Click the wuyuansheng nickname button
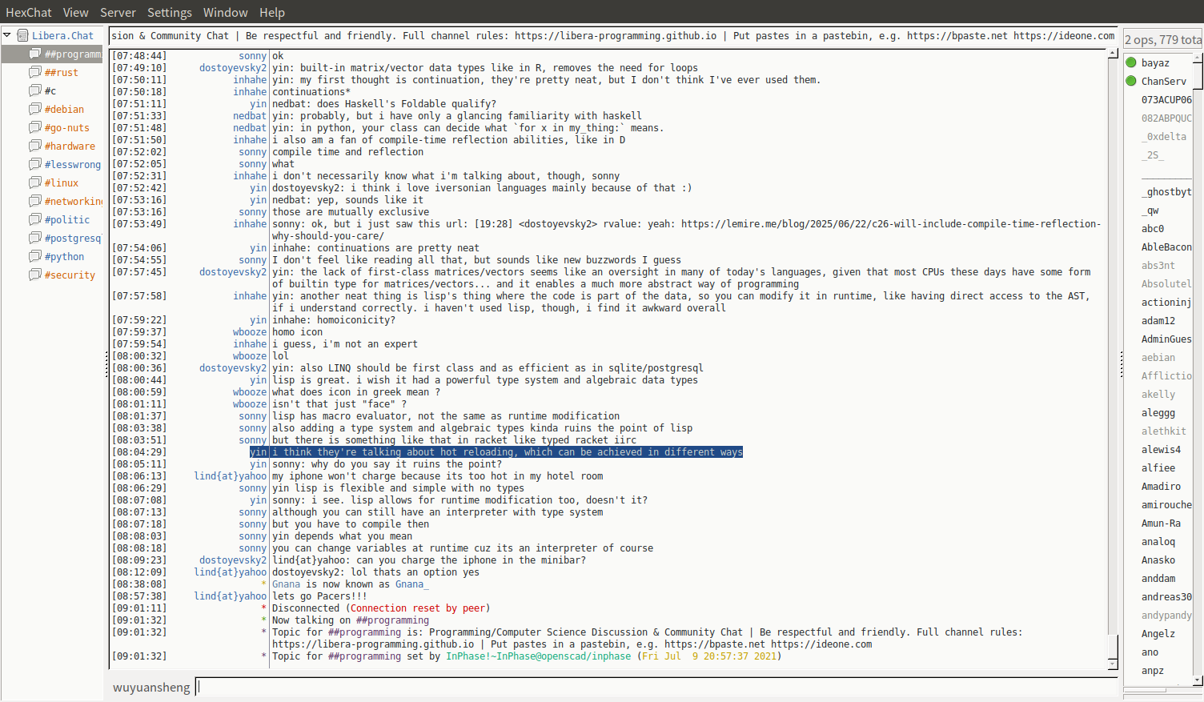 (x=151, y=688)
